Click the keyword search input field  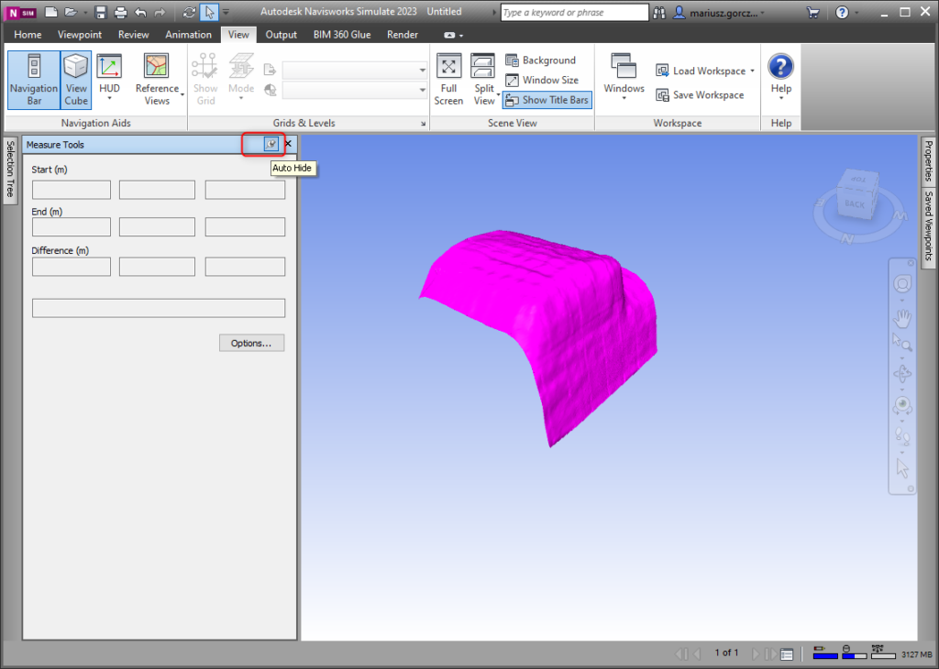click(574, 13)
